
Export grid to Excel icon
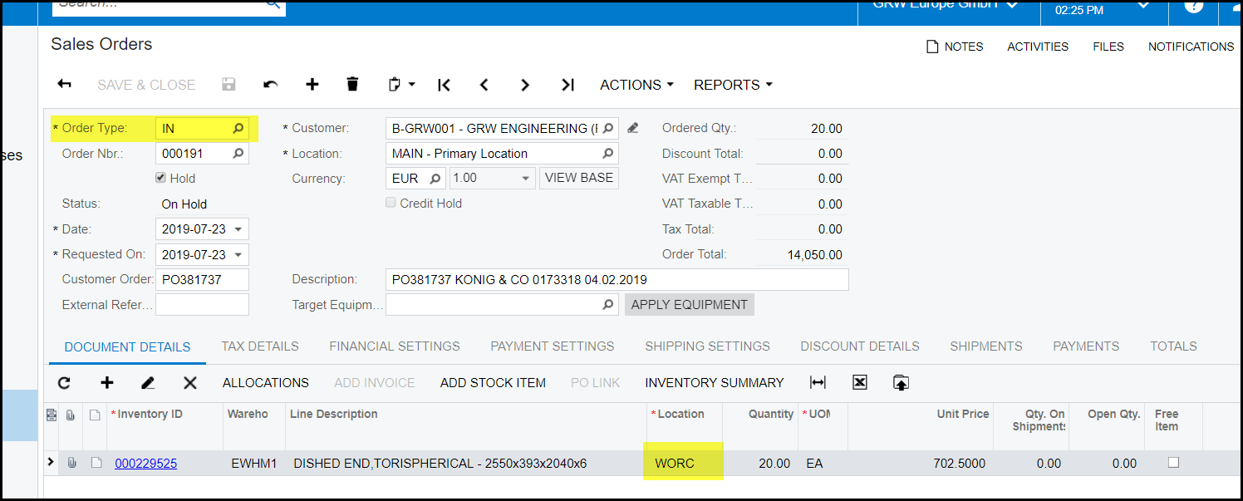[860, 382]
